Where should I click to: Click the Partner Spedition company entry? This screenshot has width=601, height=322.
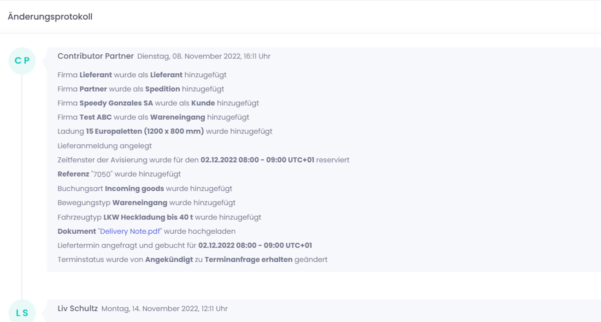141,89
